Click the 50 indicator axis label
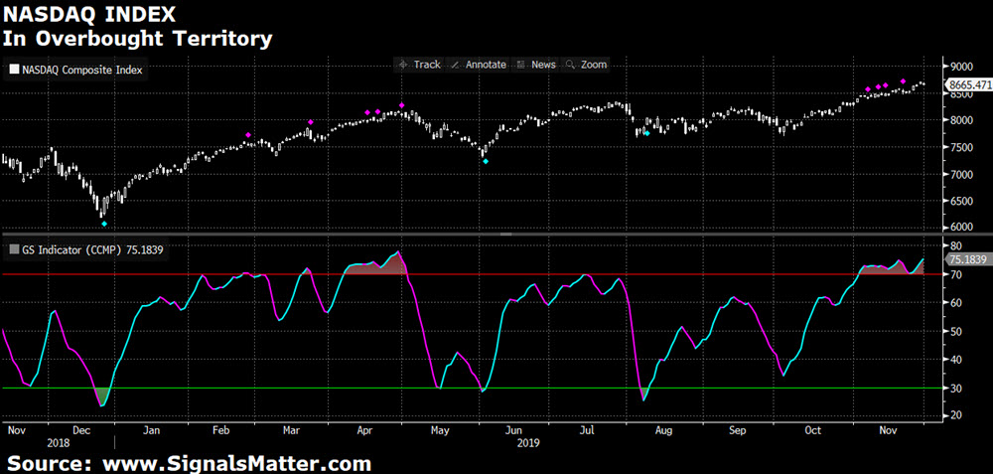993x474 pixels. (956, 332)
